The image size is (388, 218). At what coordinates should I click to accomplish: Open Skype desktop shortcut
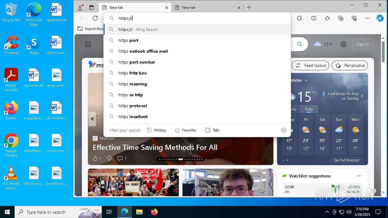(34, 45)
